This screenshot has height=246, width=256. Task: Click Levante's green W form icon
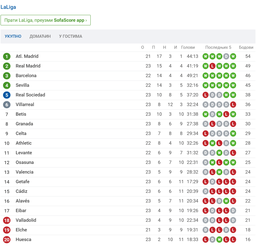click(x=219, y=153)
